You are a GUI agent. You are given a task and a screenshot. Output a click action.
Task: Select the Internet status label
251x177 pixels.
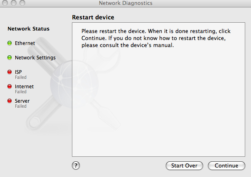click(24, 86)
